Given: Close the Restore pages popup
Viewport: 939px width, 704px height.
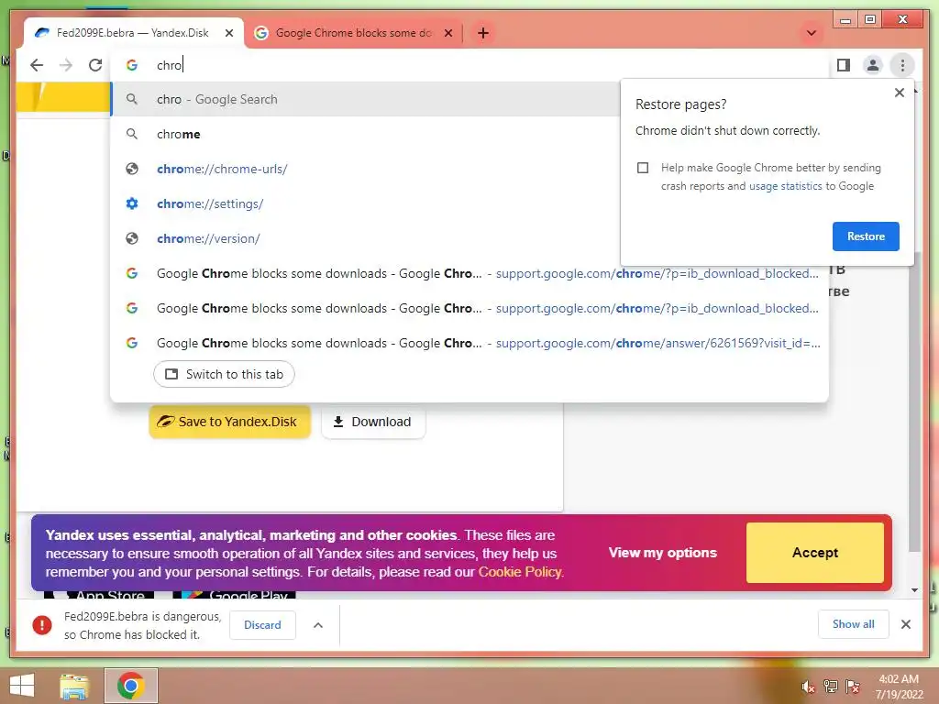Looking at the screenshot, I should click(899, 93).
